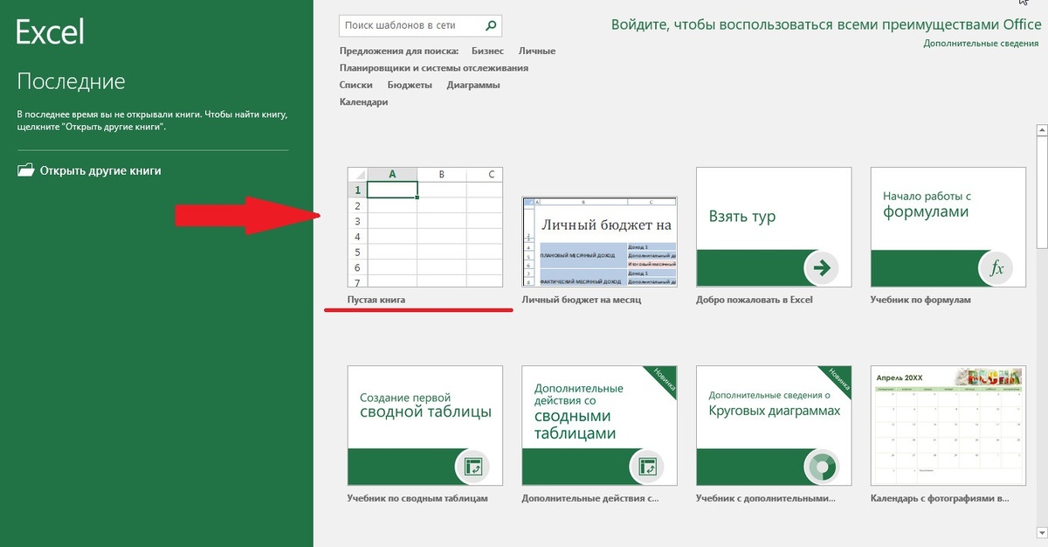Select Списки search suggestion
This screenshot has height=547, width=1048.
click(x=356, y=85)
